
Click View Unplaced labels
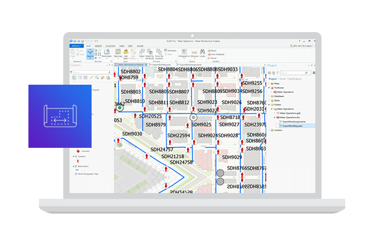(216, 54)
